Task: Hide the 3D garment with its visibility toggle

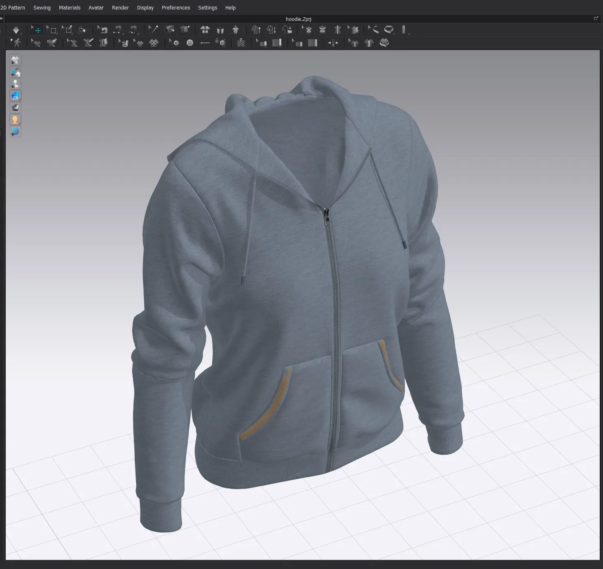Action: pyautogui.click(x=15, y=60)
